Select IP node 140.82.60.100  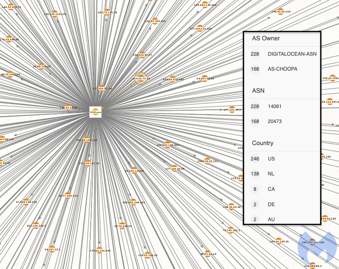coord(281,12)
